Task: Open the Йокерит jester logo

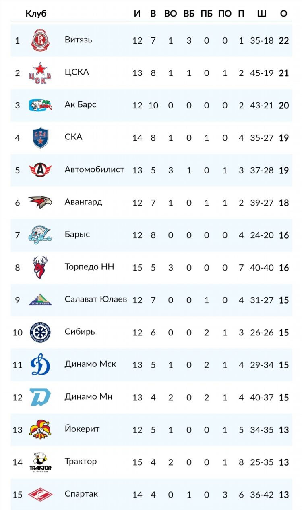Action: coord(40,429)
